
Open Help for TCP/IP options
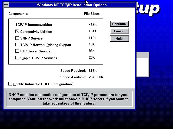119,39
